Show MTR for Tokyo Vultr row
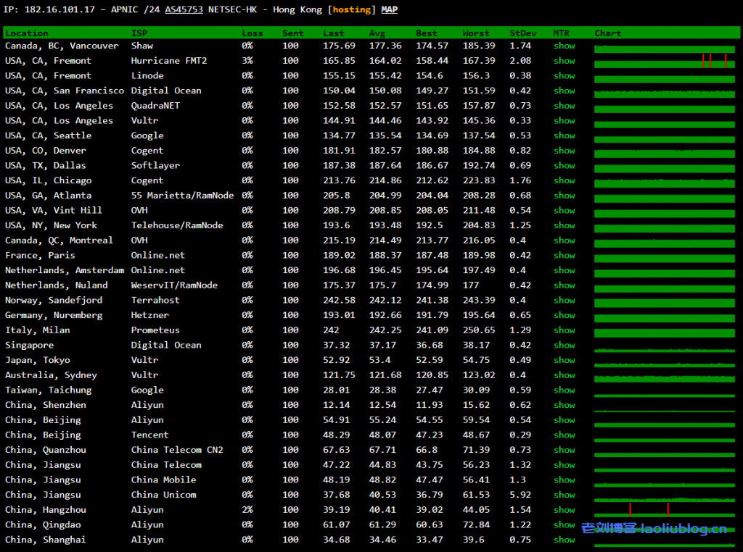743x552 pixels. [564, 360]
